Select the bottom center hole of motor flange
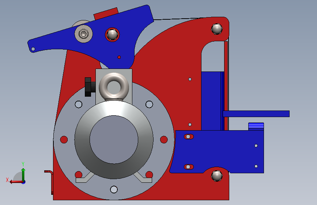The image size is (317, 205). pos(114,189)
